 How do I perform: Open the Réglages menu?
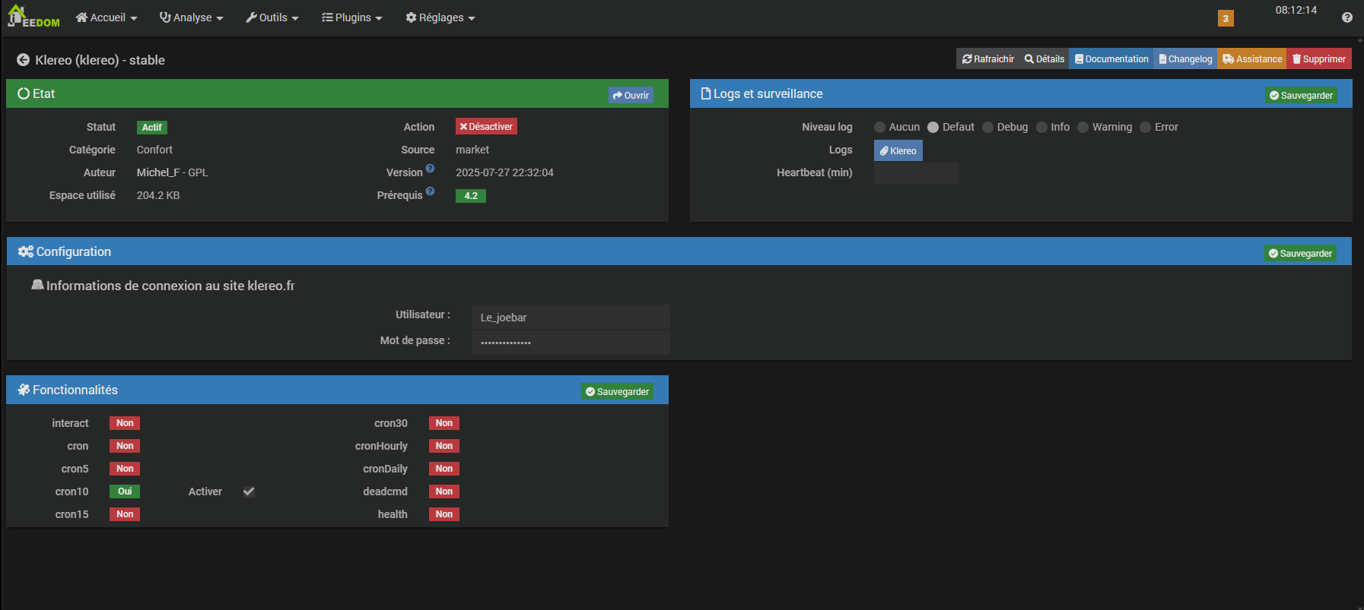tap(440, 17)
